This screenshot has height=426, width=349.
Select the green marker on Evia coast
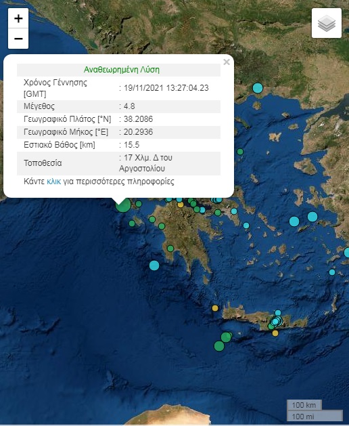(x=240, y=152)
